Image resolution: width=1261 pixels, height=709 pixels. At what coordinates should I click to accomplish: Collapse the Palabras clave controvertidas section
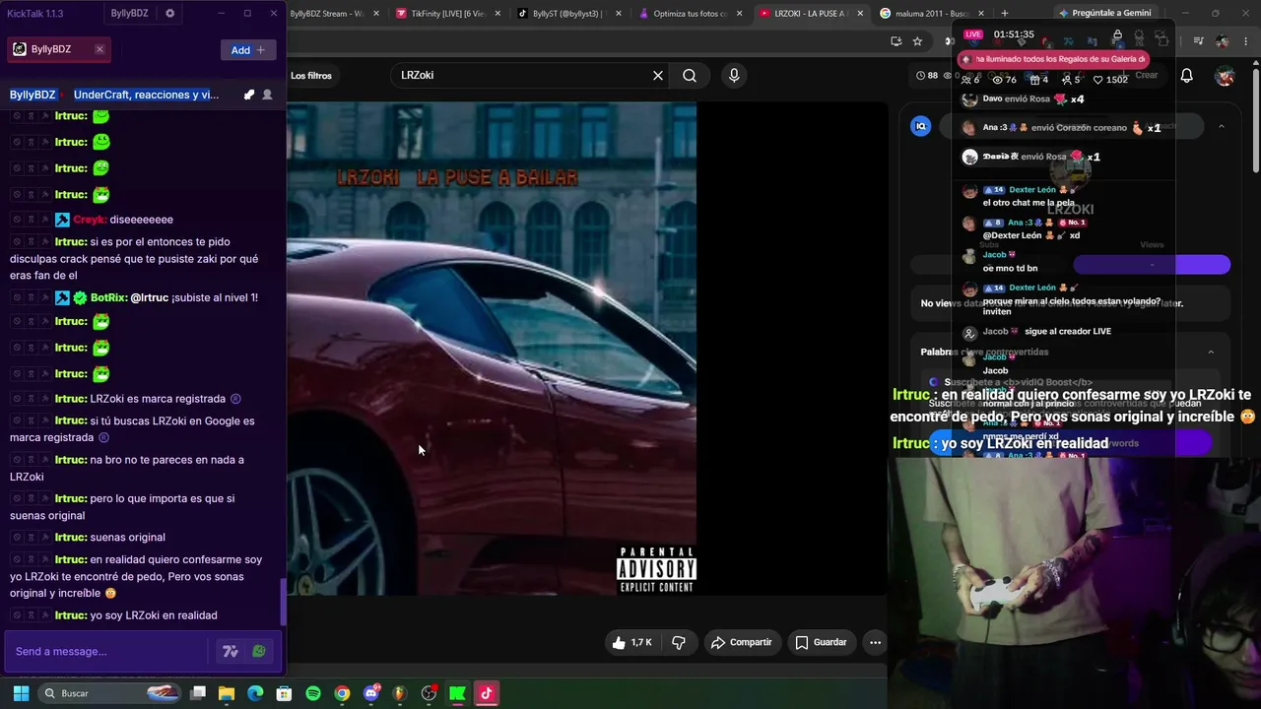(1211, 352)
